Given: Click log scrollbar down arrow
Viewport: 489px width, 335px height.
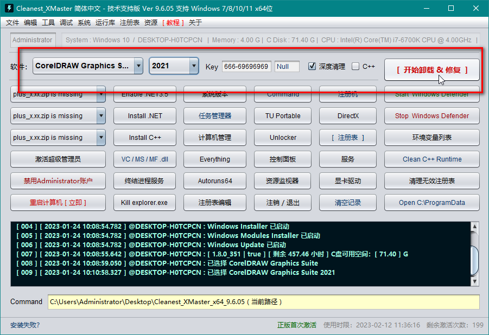Looking at the screenshot, I should pos(475,281).
